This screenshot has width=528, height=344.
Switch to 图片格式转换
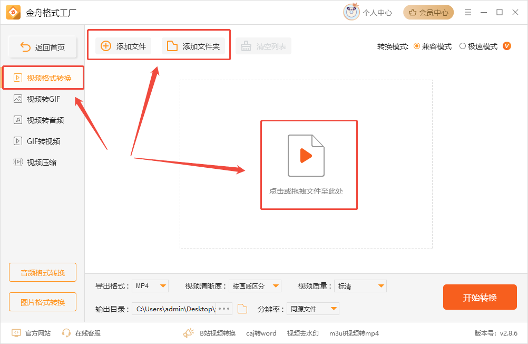pyautogui.click(x=43, y=302)
